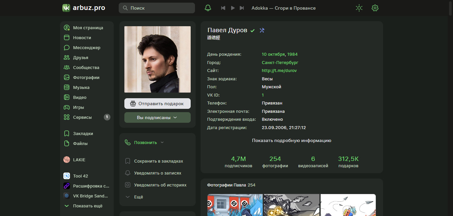
Task: Open Фотографии Павла section header
Action: pyautogui.click(x=231, y=185)
